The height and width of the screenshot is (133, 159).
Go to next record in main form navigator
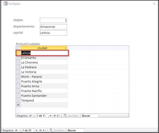pos(36,130)
